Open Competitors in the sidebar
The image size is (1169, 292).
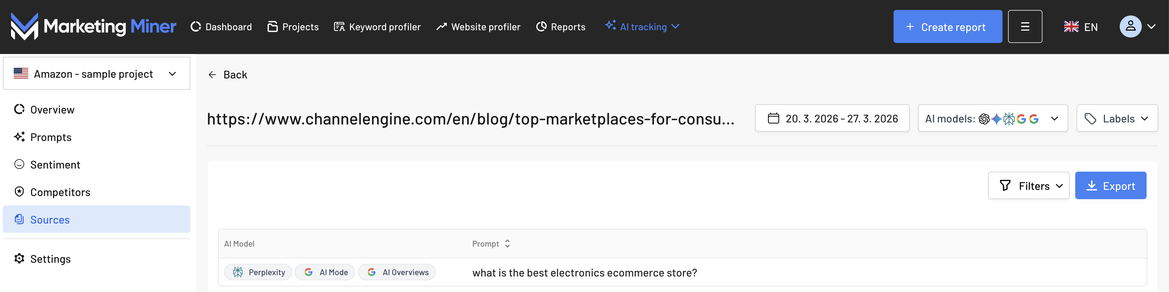pyautogui.click(x=60, y=192)
